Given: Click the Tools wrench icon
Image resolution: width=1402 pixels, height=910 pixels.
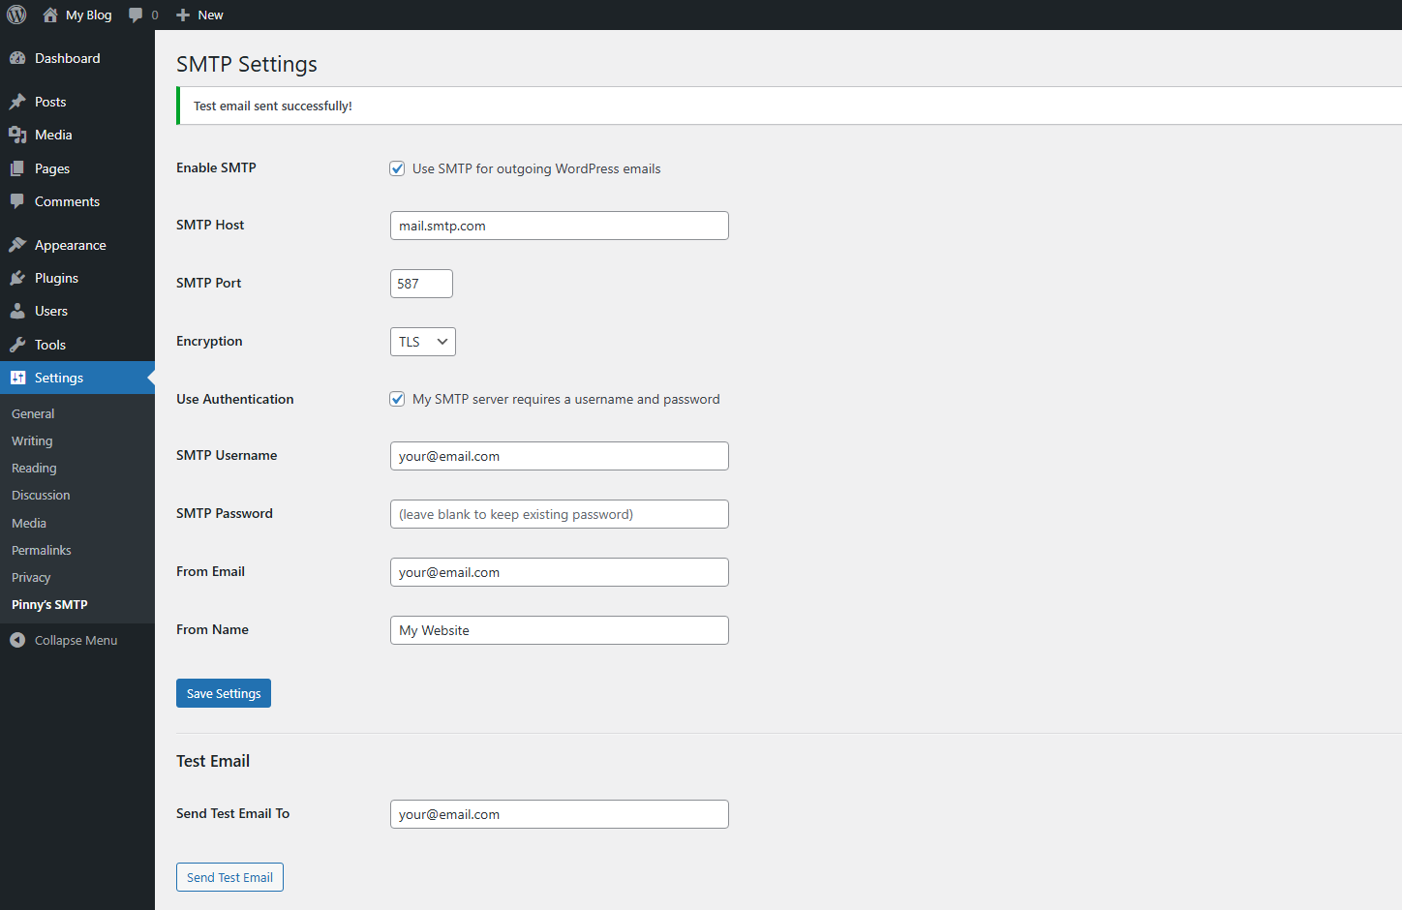Looking at the screenshot, I should (17, 345).
